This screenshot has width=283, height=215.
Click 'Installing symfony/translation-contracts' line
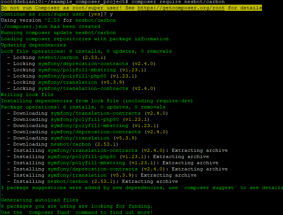pos(117,151)
